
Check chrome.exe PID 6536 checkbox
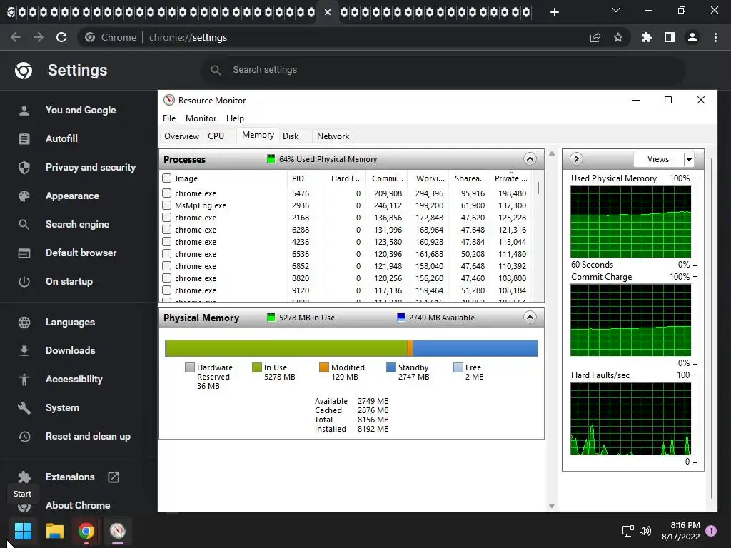click(166, 253)
